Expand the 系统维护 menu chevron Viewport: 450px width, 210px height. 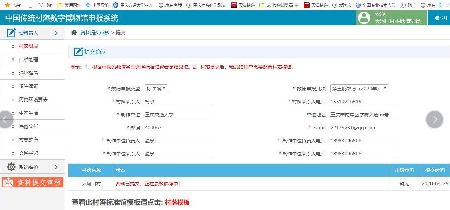point(57,167)
